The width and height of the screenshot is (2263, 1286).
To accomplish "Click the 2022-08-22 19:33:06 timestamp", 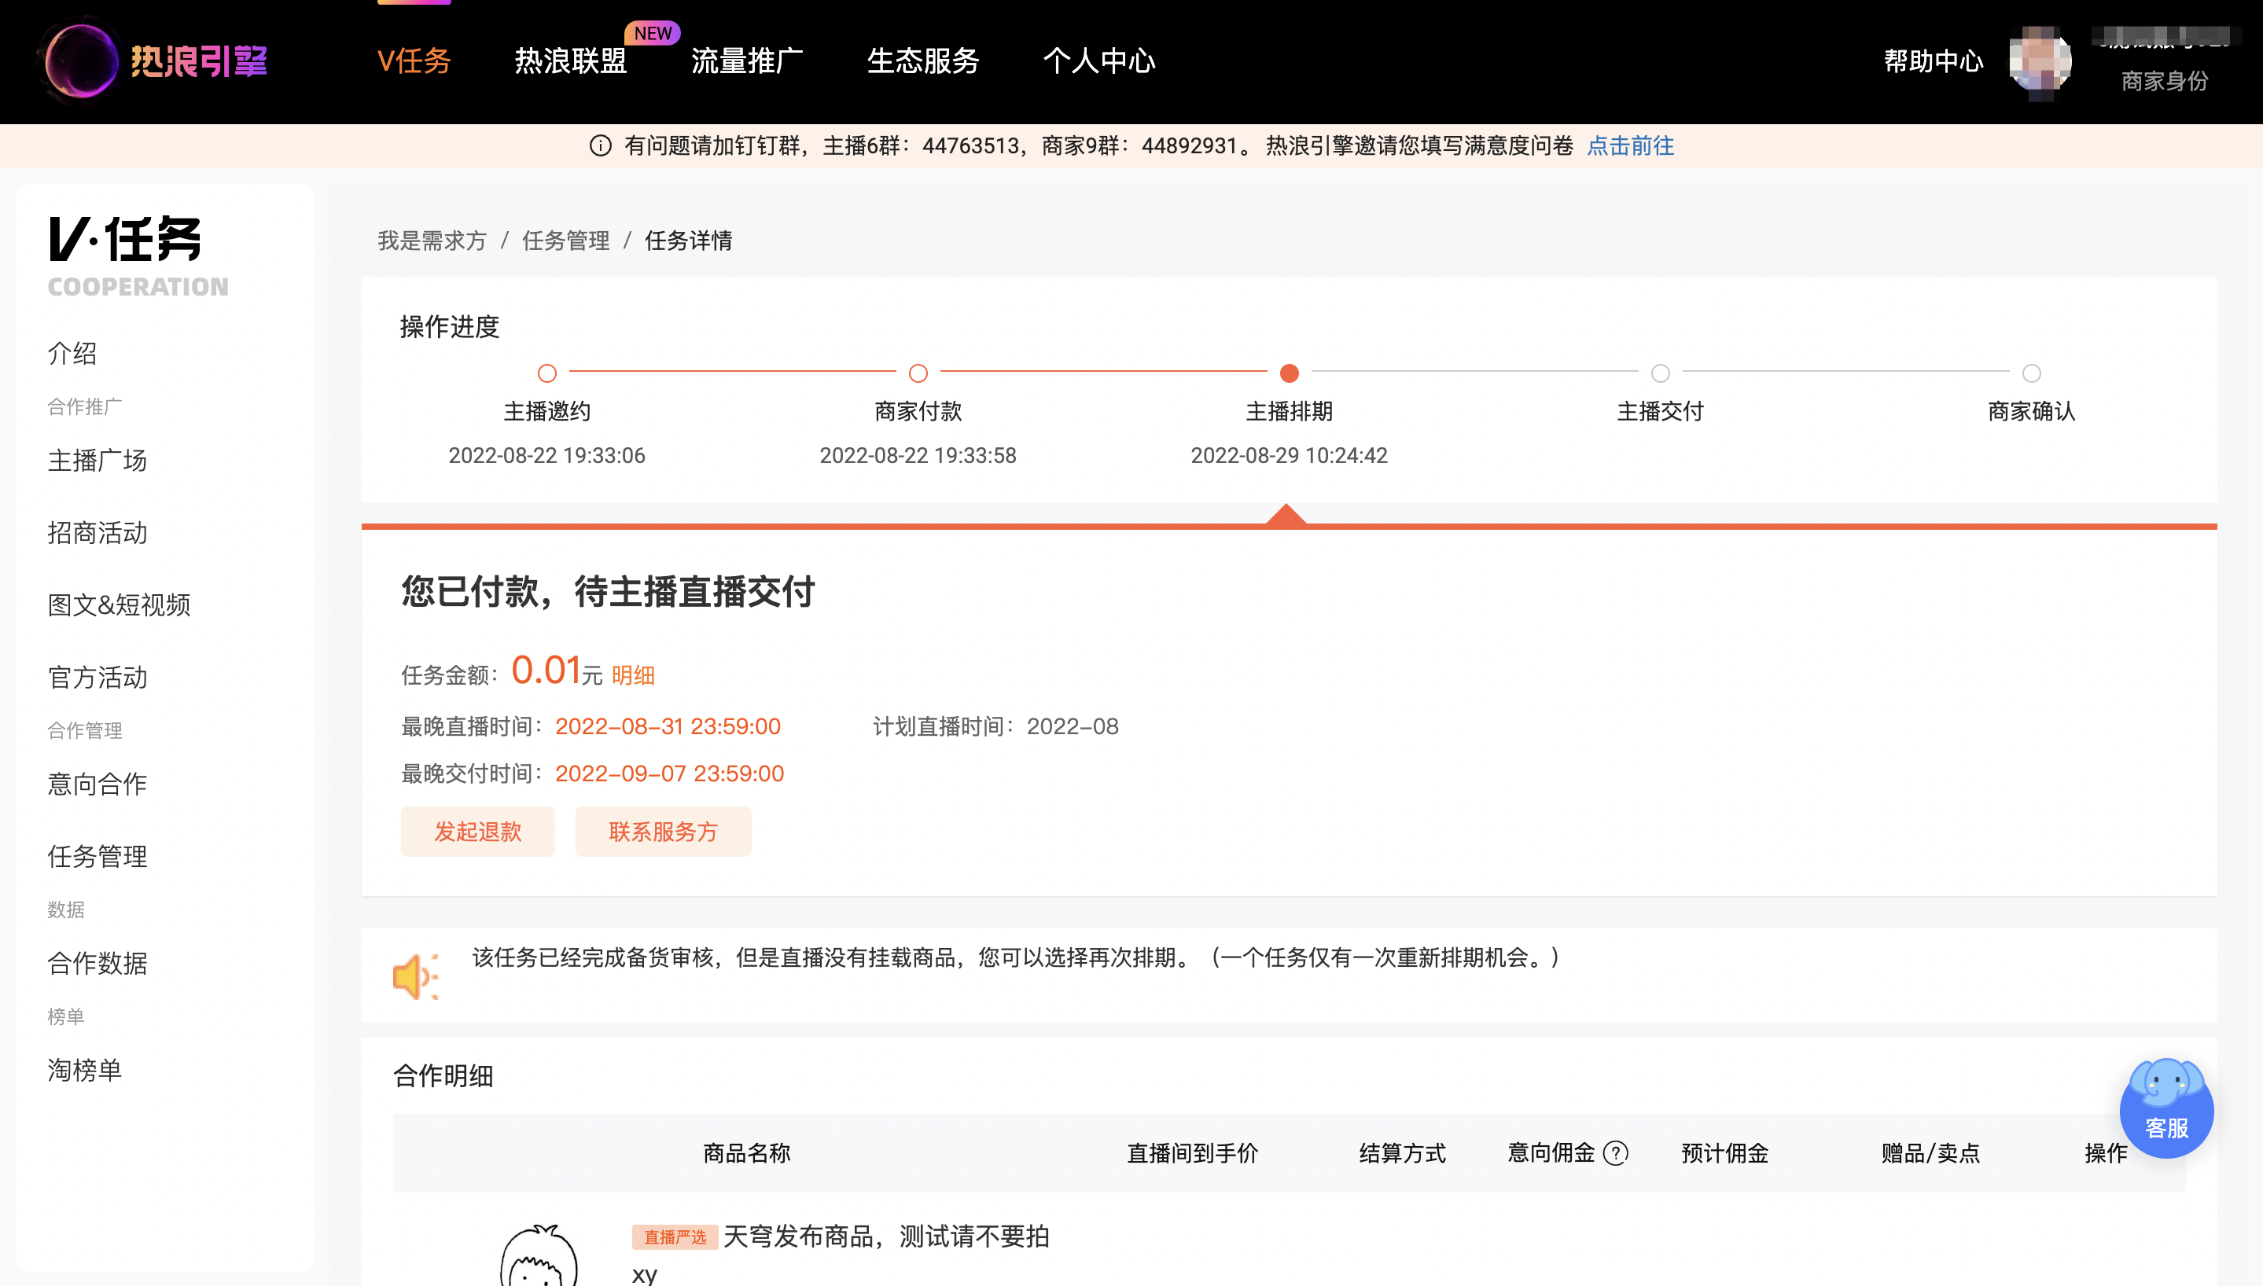I will click(x=546, y=456).
